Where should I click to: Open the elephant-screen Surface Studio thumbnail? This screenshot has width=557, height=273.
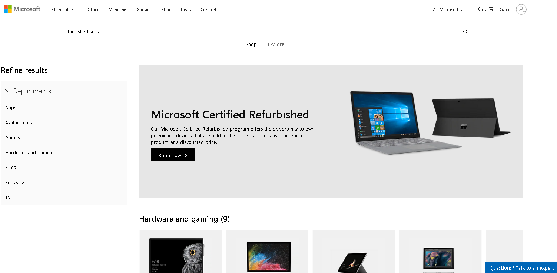[x=440, y=252]
